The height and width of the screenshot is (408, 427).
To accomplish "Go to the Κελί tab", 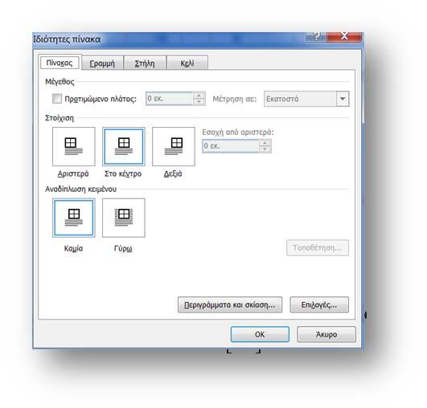I will coord(187,63).
